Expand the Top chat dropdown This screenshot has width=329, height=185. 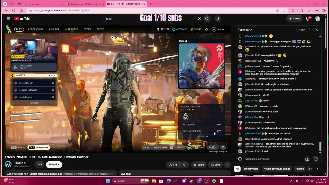coord(245,30)
